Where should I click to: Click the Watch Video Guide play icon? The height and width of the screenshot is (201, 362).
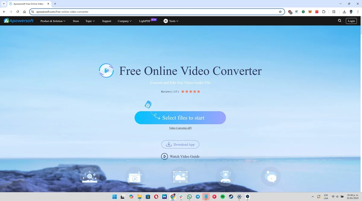tap(165, 156)
